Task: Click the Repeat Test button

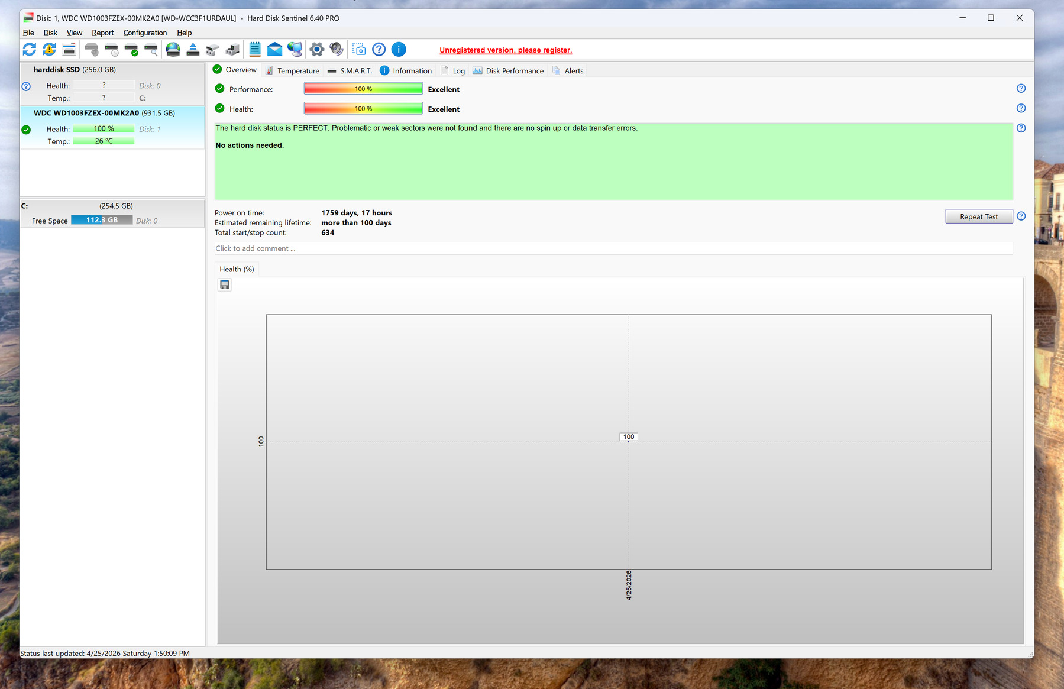Action: pyautogui.click(x=979, y=217)
